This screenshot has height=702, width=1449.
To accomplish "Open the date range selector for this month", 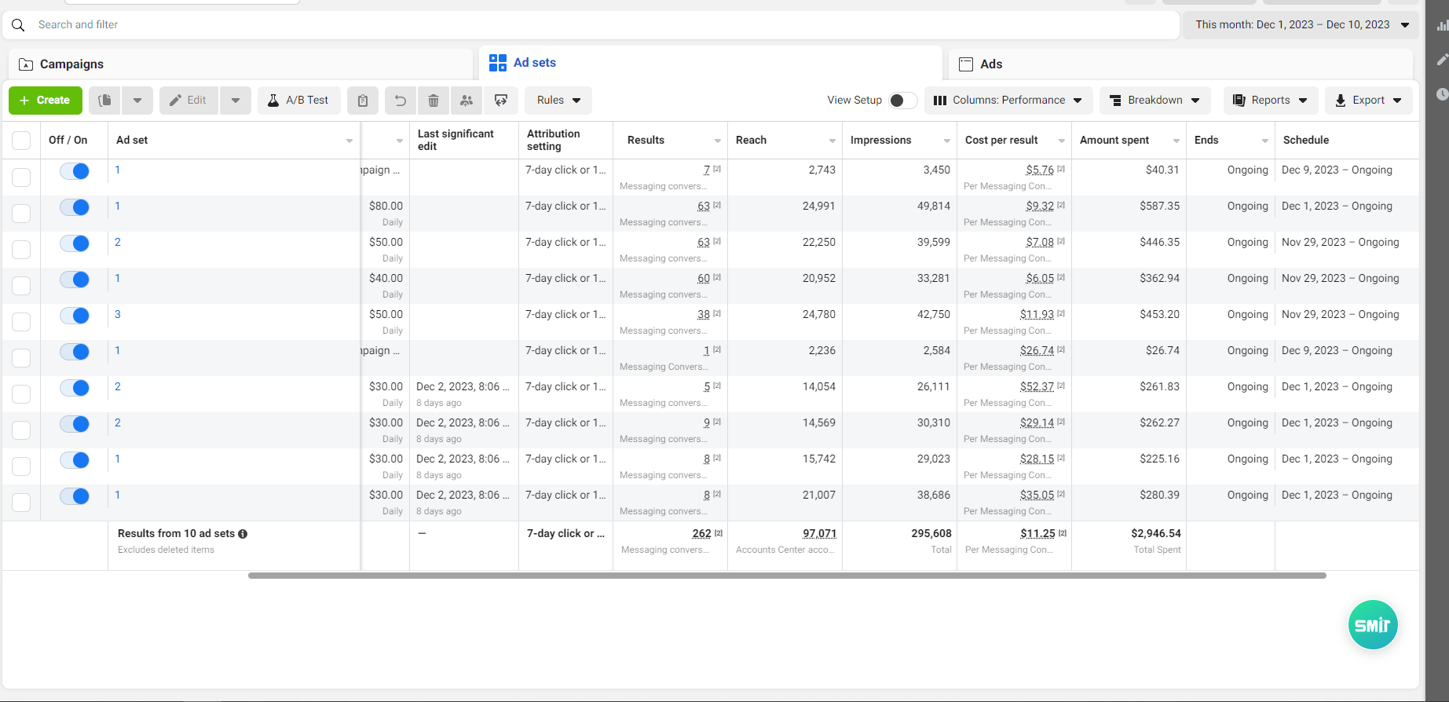I will [x=1302, y=25].
